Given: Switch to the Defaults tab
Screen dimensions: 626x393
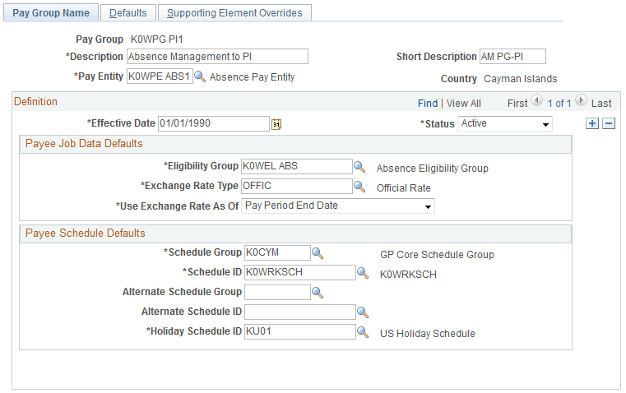Looking at the screenshot, I should tap(128, 13).
